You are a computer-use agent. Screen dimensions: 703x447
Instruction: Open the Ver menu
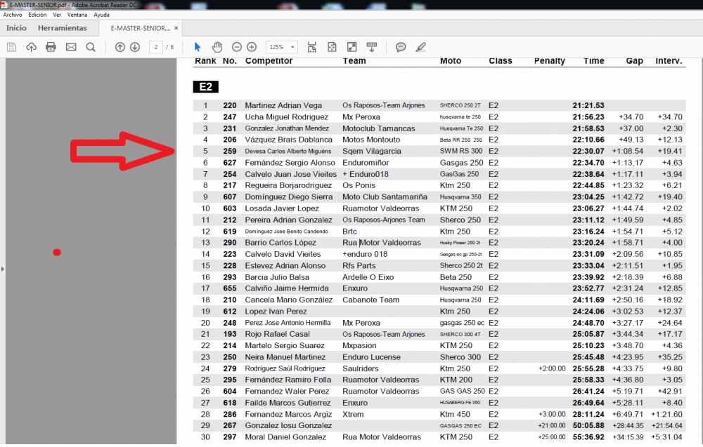57,15
